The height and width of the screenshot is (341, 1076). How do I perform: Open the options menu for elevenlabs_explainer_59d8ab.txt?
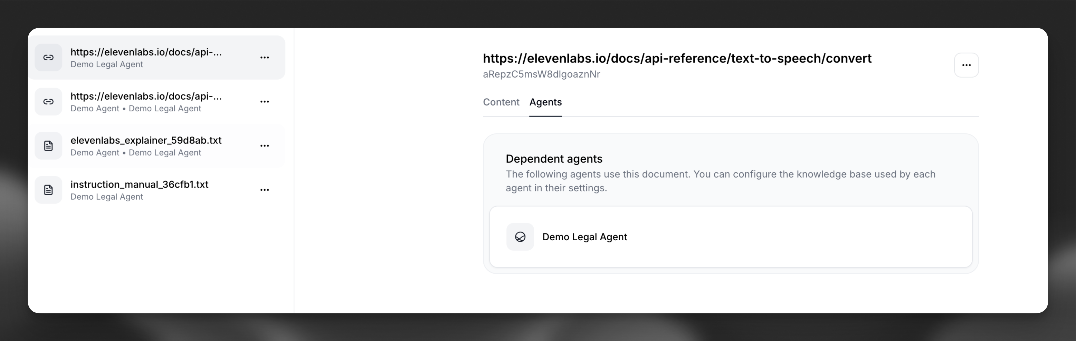tap(265, 146)
